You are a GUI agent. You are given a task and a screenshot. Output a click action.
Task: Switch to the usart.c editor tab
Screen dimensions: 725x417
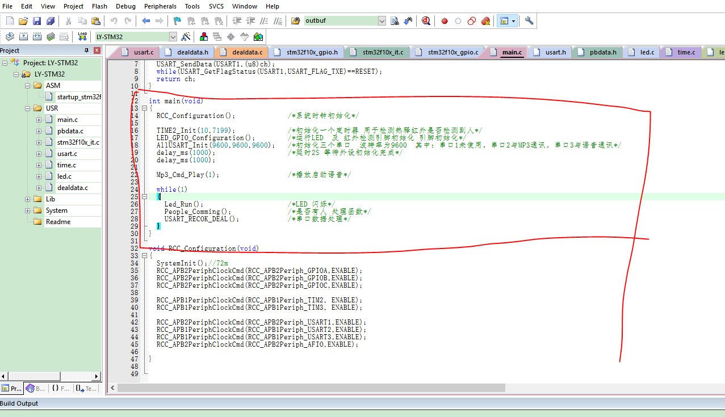click(143, 52)
